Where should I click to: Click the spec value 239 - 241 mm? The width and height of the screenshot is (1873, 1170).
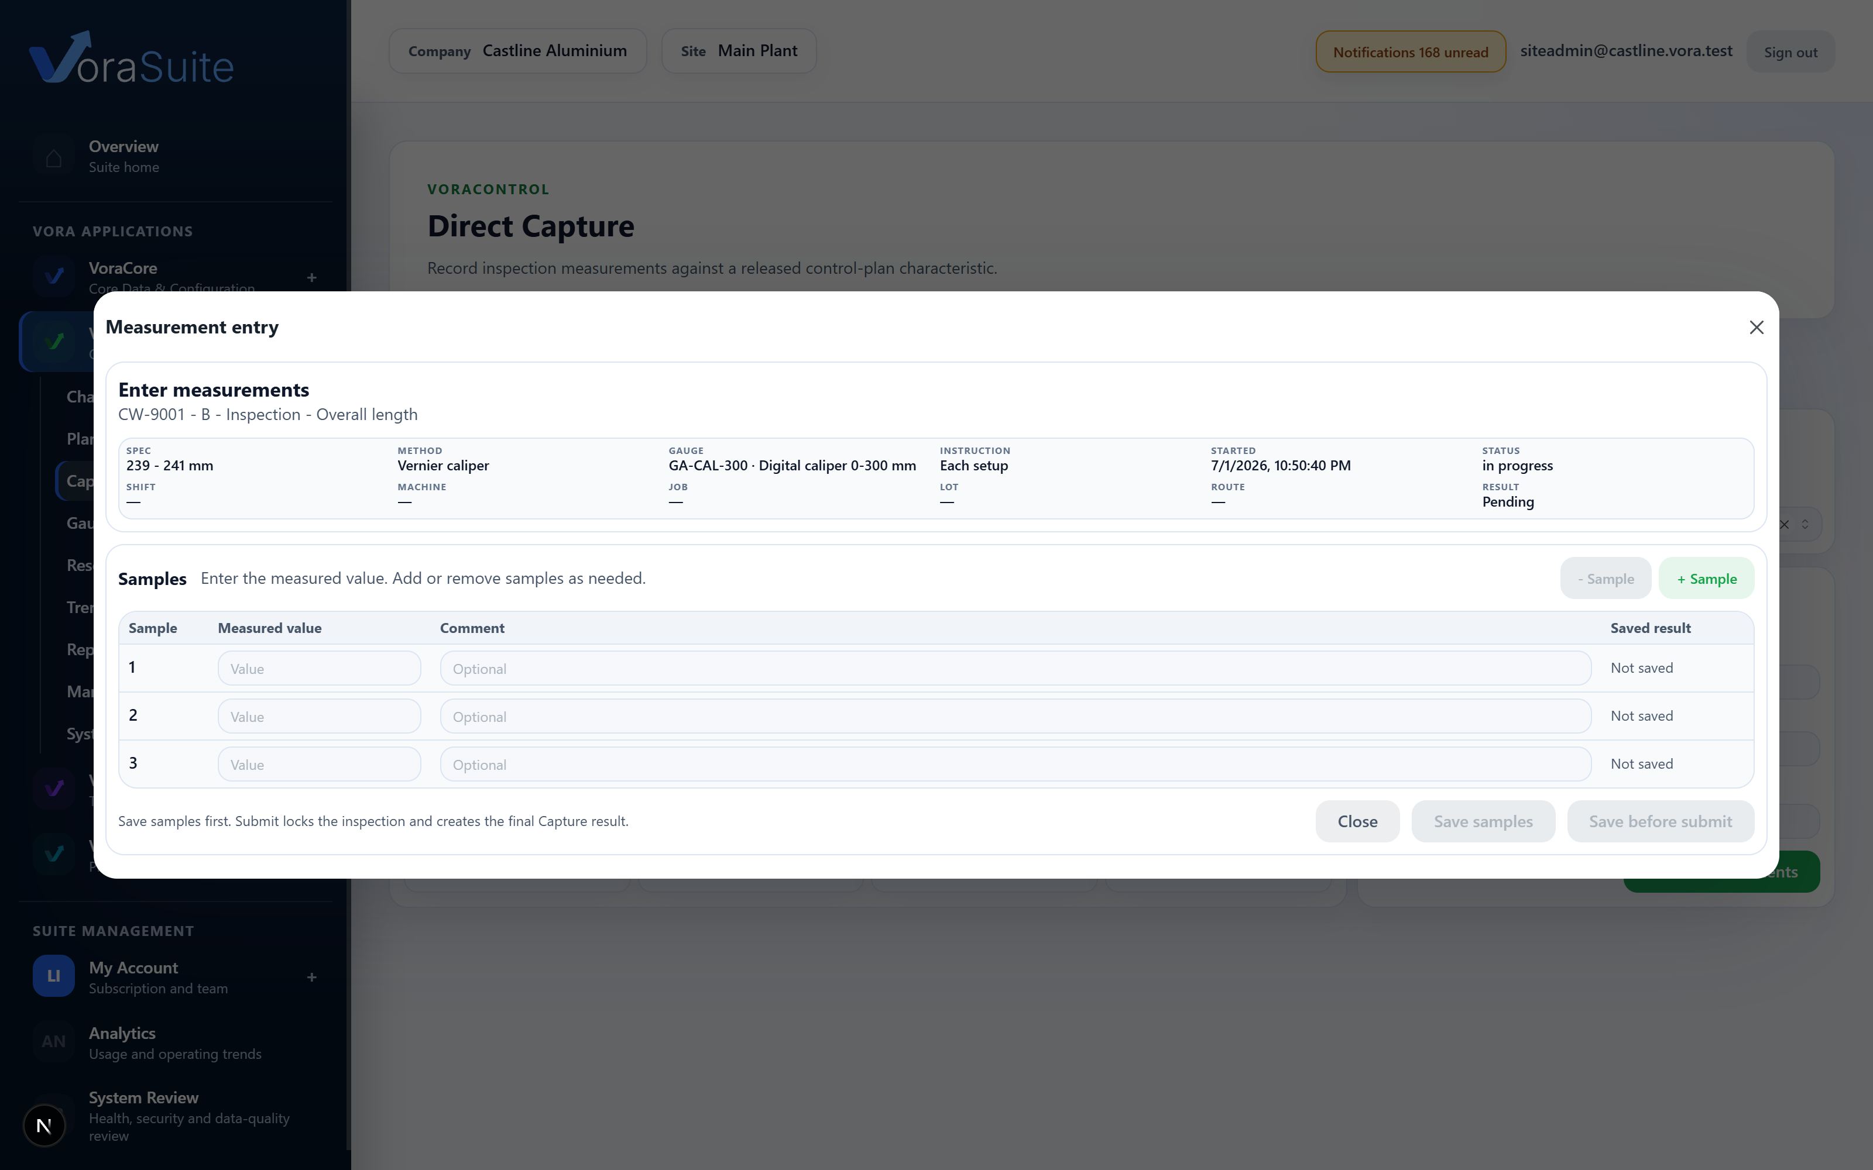(x=170, y=466)
